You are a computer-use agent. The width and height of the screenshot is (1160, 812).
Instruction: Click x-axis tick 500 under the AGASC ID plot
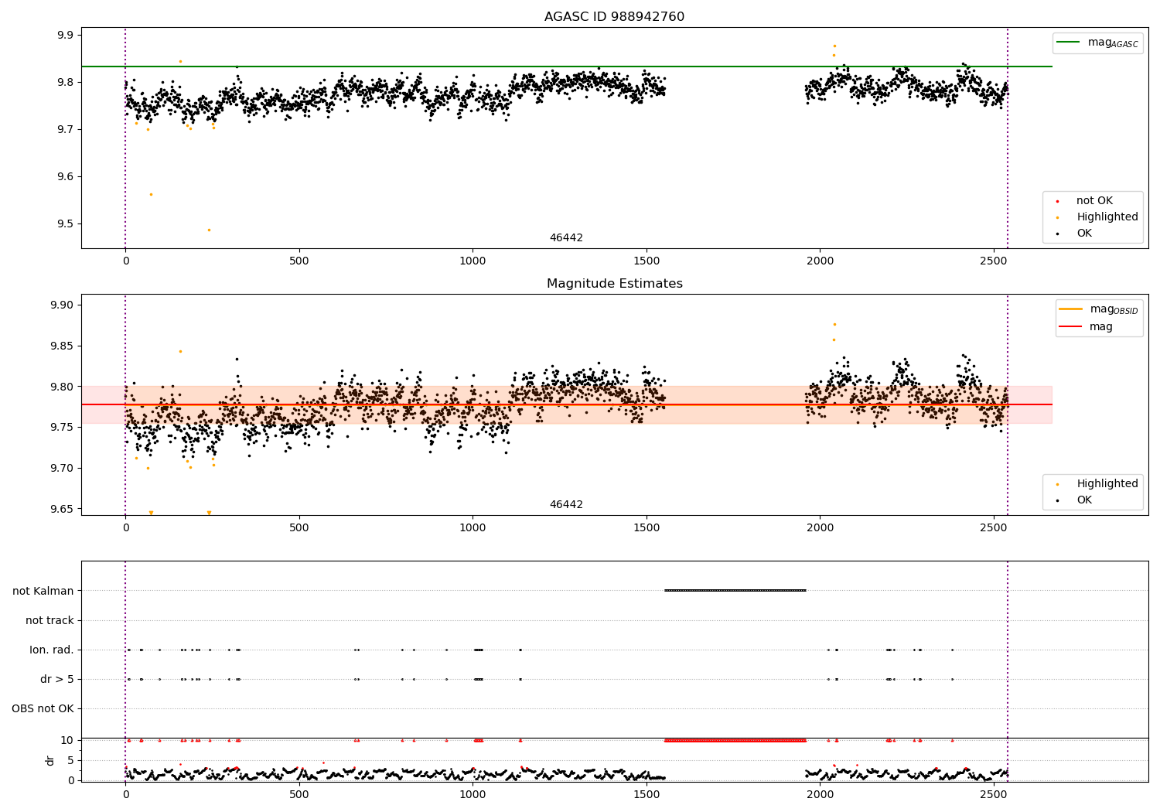click(299, 261)
